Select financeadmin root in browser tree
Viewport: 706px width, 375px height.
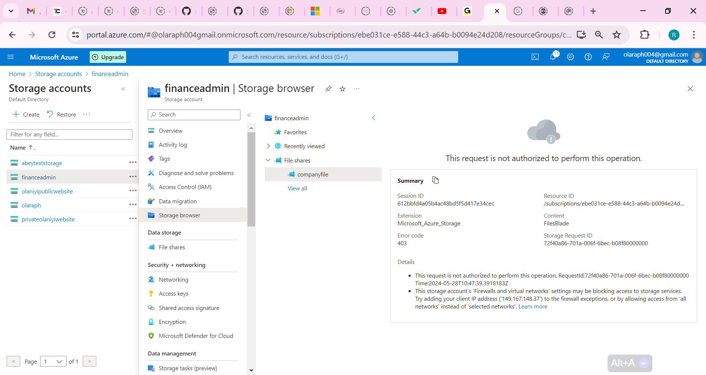291,118
